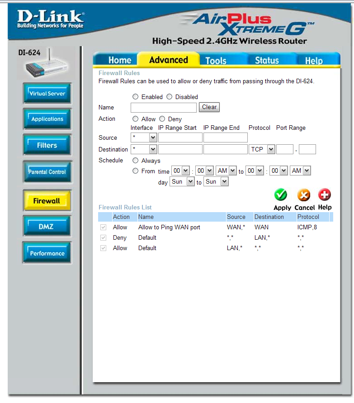The height and width of the screenshot is (403, 354).
Task: Click the 'ICMP,8' protocol cell
Action: point(307,228)
